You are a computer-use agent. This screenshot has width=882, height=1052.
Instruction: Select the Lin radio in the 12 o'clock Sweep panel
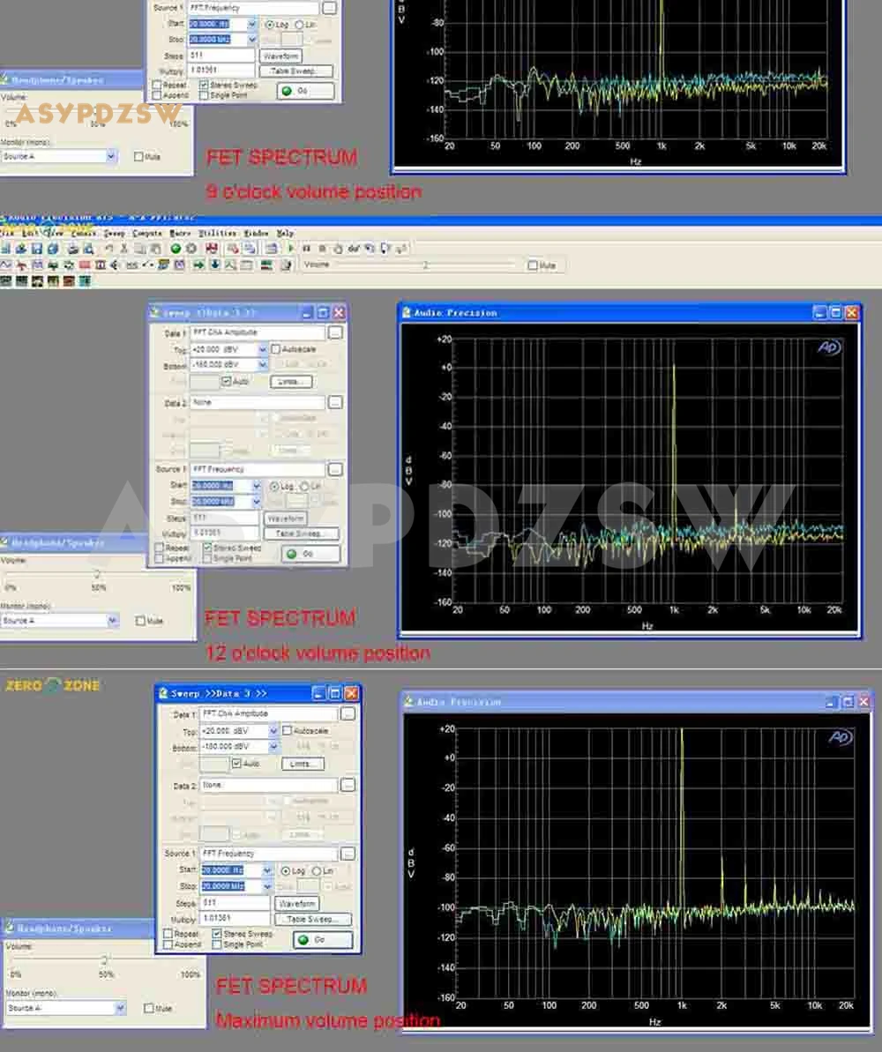click(305, 486)
